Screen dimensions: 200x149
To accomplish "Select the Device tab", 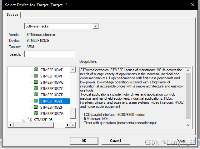I will (x=12, y=15).
